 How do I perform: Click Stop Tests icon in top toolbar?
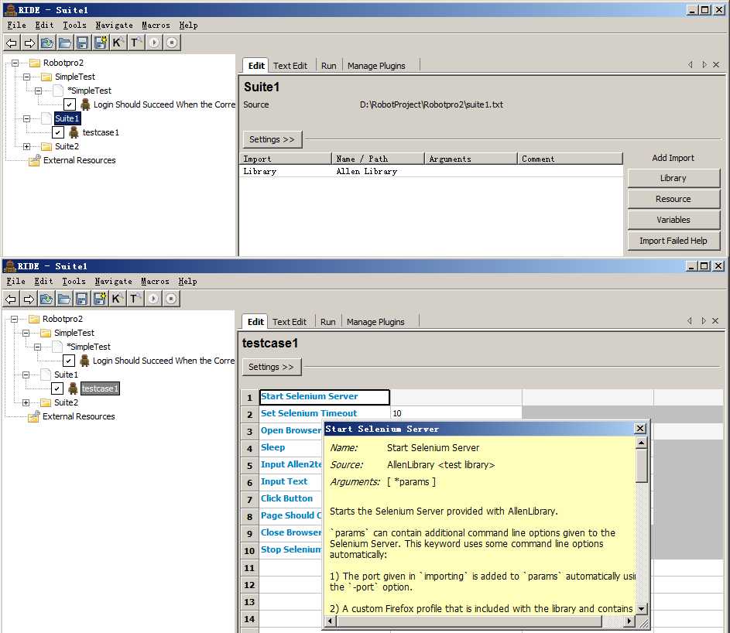click(x=172, y=43)
